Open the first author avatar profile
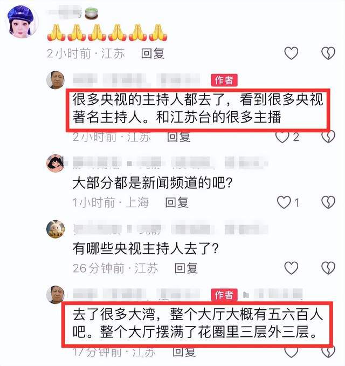345x366 pixels. tap(56, 80)
